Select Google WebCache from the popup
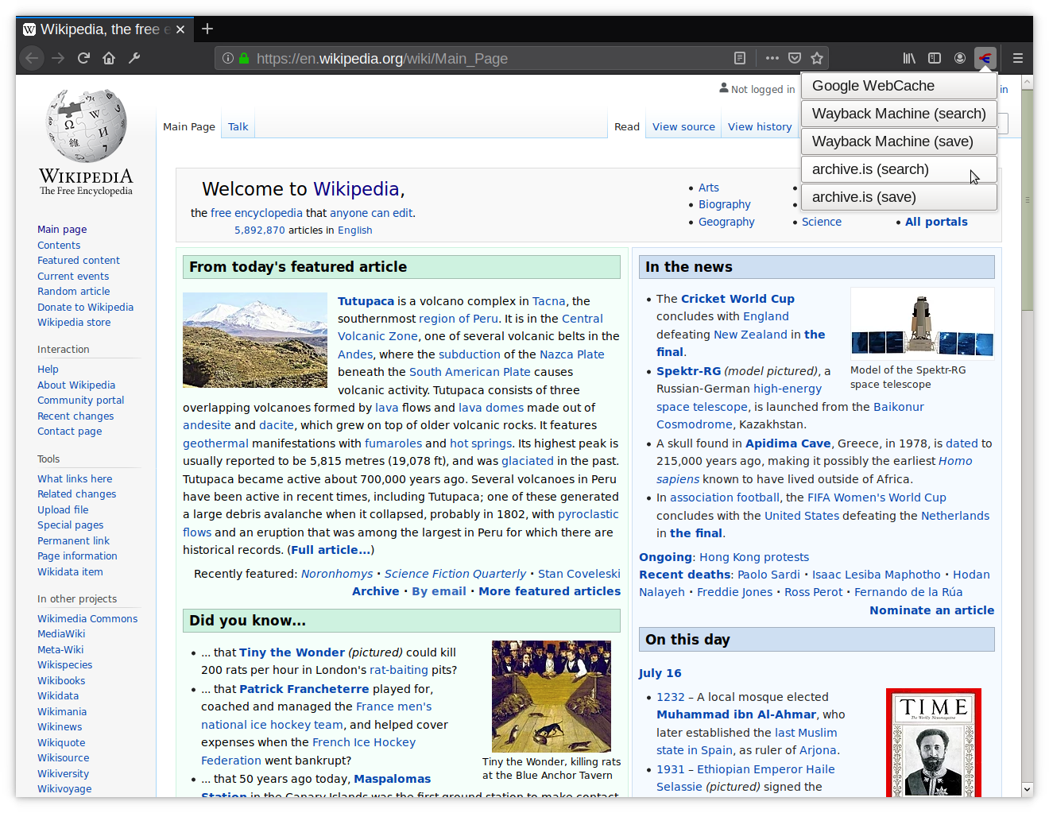The width and height of the screenshot is (1049, 813). [899, 86]
